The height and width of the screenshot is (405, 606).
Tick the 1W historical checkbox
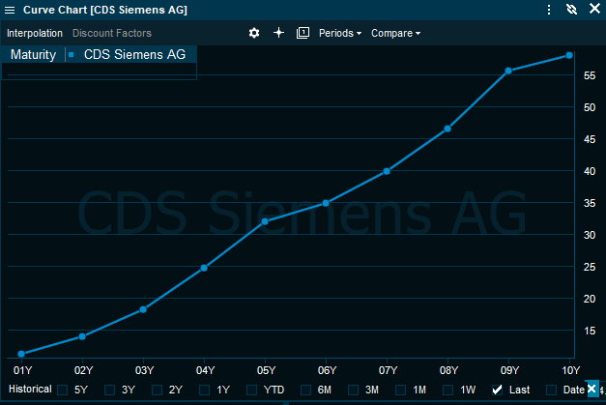(449, 390)
